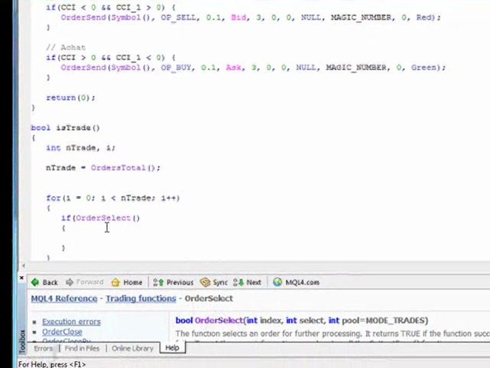Select the Help tab
This screenshot has width=490, height=368.
coord(172,348)
